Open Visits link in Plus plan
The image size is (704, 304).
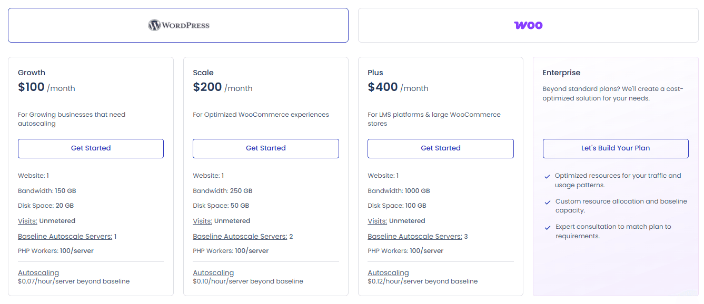pyautogui.click(x=377, y=221)
